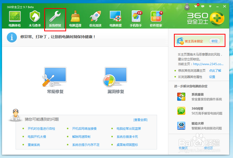233x158 pixels.
Task: Click 设置 link for IE properties
Action: [x=212, y=77]
